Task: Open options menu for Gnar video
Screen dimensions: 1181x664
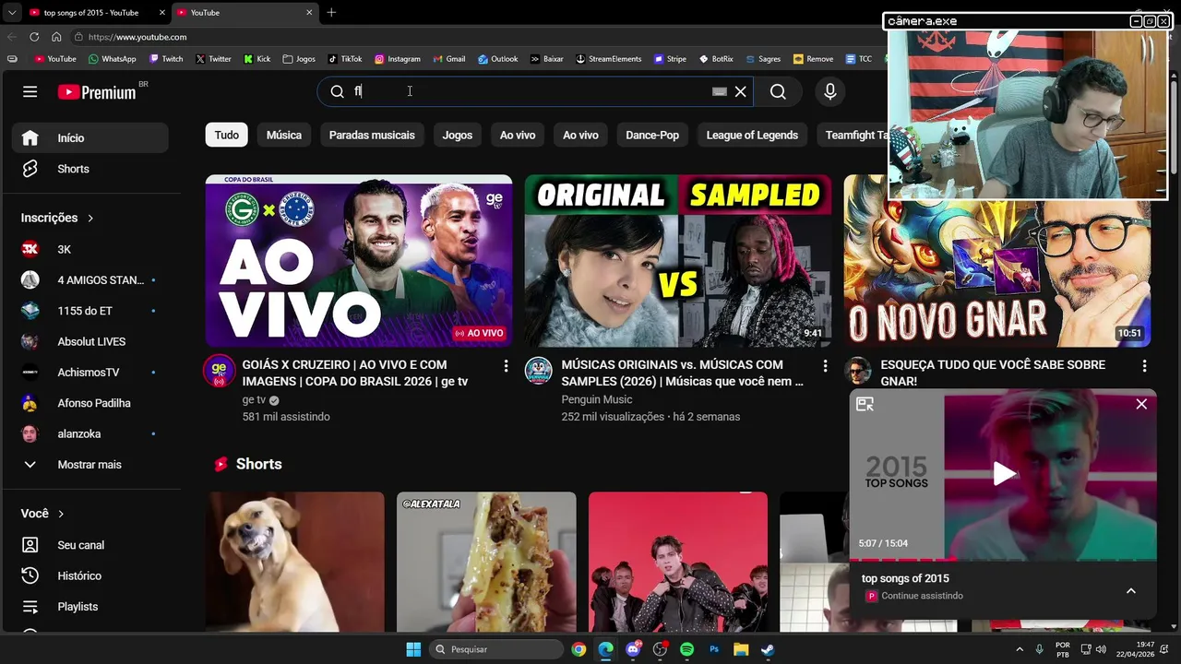Action: point(1144,366)
